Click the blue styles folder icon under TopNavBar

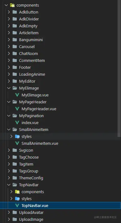coord(17,199)
